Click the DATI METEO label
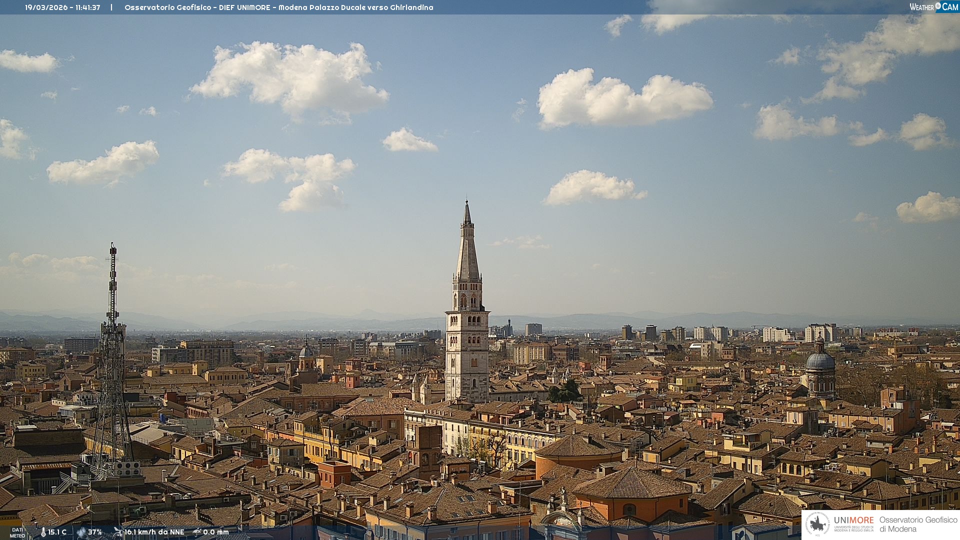This screenshot has width=960, height=540. (x=17, y=532)
